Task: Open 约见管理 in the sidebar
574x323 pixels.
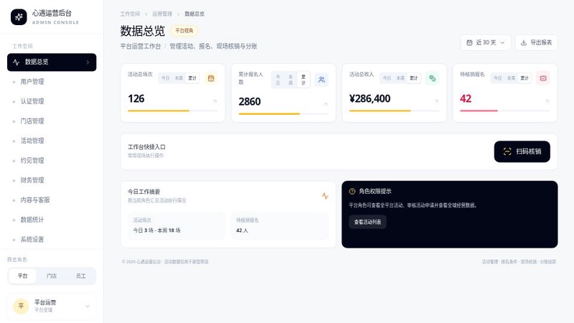Action: pyautogui.click(x=52, y=161)
